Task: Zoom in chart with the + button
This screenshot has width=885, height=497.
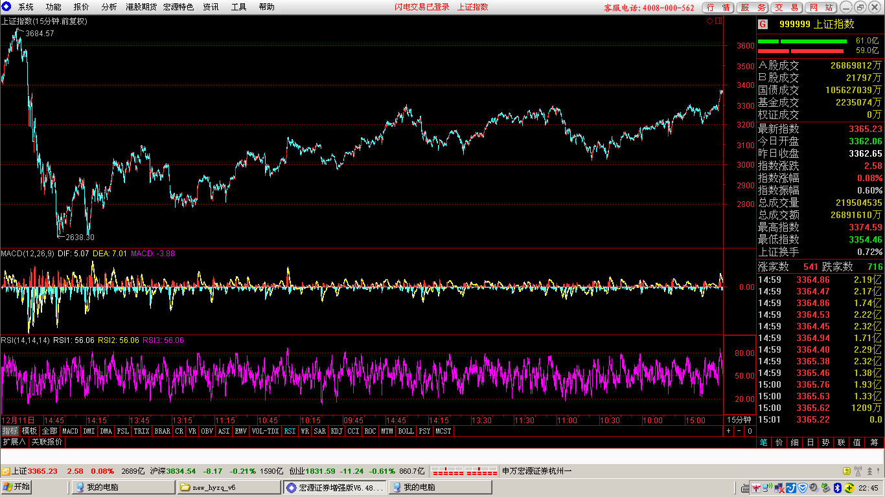Action: click(729, 431)
